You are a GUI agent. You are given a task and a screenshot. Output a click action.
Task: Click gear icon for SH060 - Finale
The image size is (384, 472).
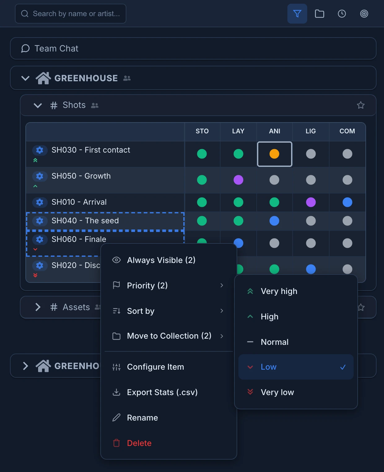tap(40, 239)
